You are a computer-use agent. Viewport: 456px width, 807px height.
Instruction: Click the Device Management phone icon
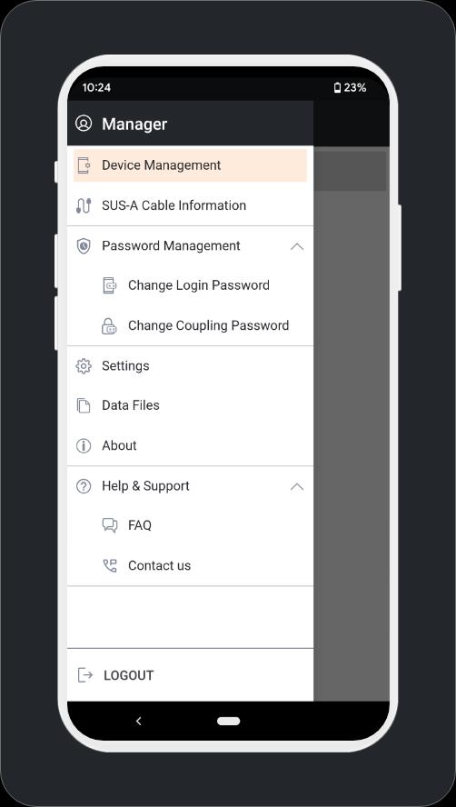click(x=84, y=165)
